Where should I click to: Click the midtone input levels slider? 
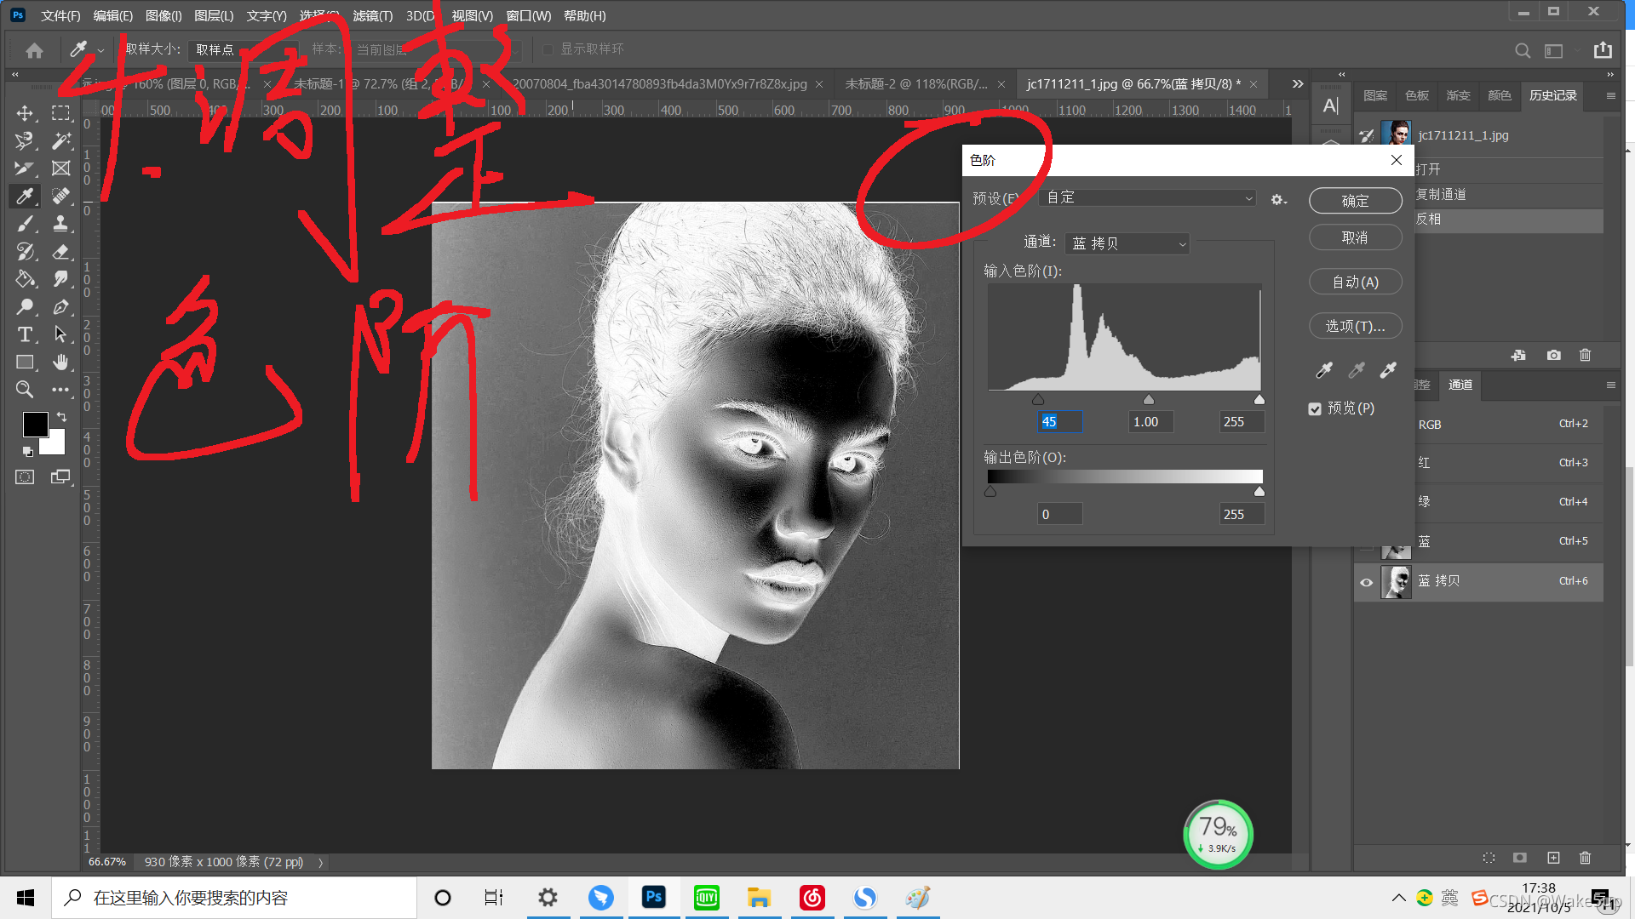(1149, 400)
